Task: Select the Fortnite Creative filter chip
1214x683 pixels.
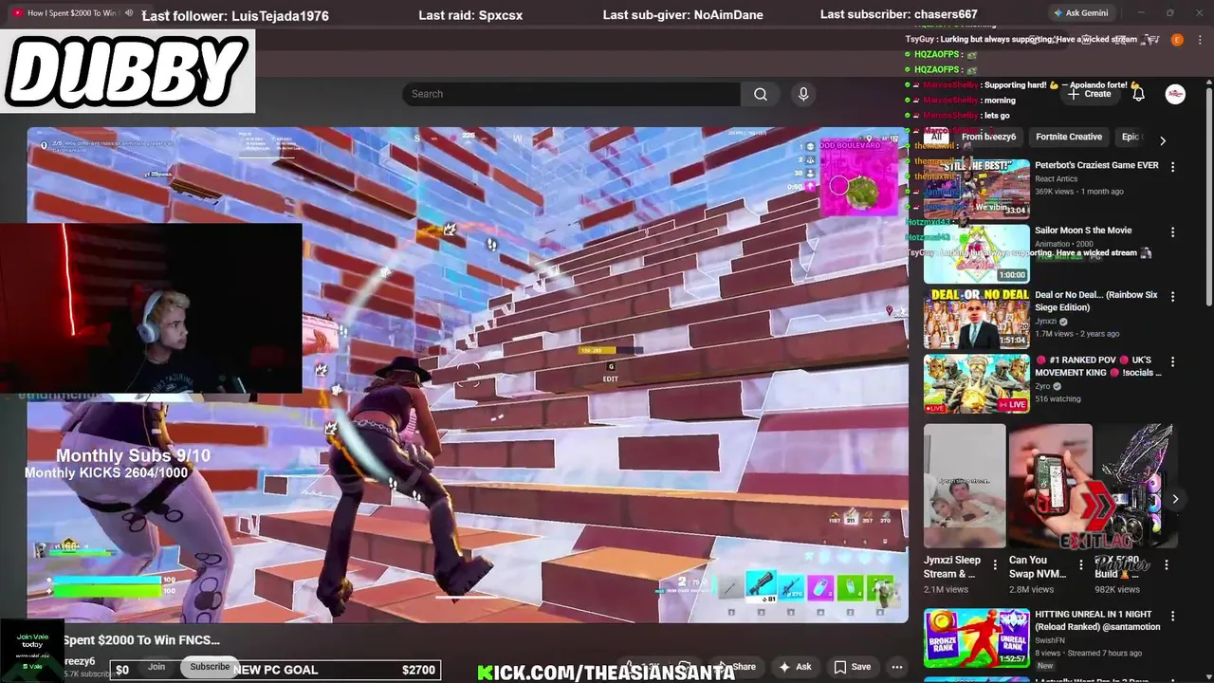Action: tap(1069, 137)
